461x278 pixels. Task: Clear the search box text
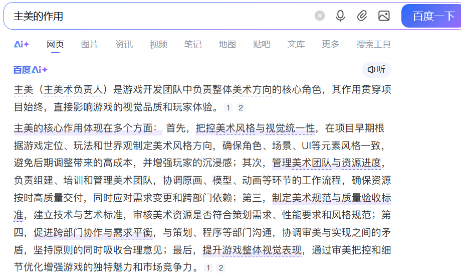(320, 16)
